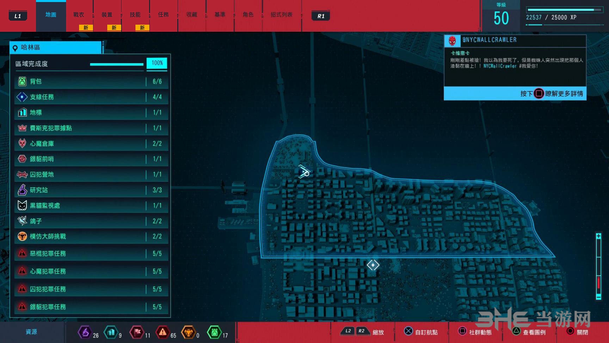The image size is (609, 343).
Task: Click the crime token triangle resource icon
Action: point(162,332)
